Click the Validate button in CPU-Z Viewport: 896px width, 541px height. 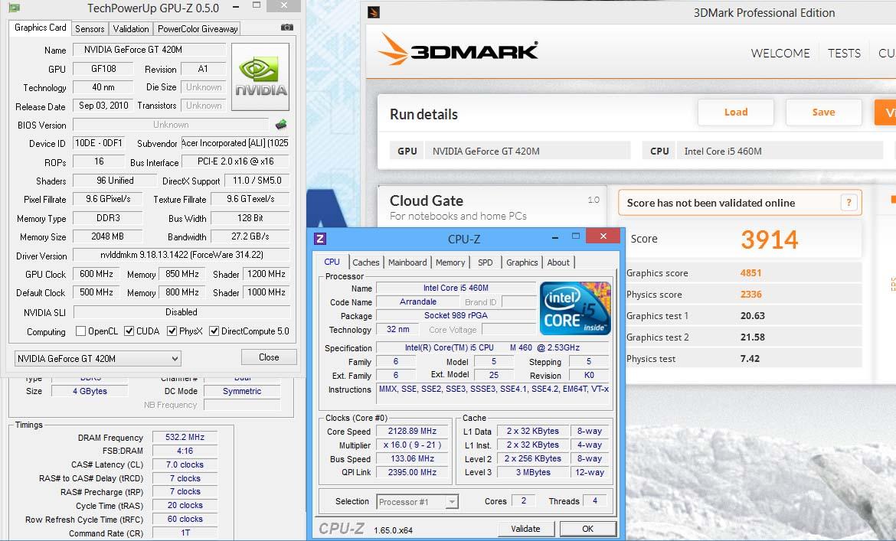click(525, 529)
